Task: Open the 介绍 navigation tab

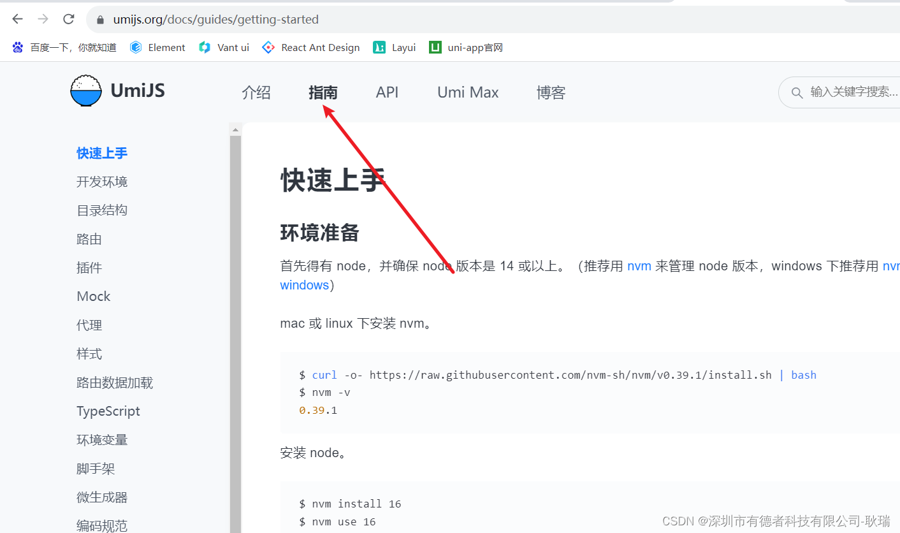Action: pos(256,92)
